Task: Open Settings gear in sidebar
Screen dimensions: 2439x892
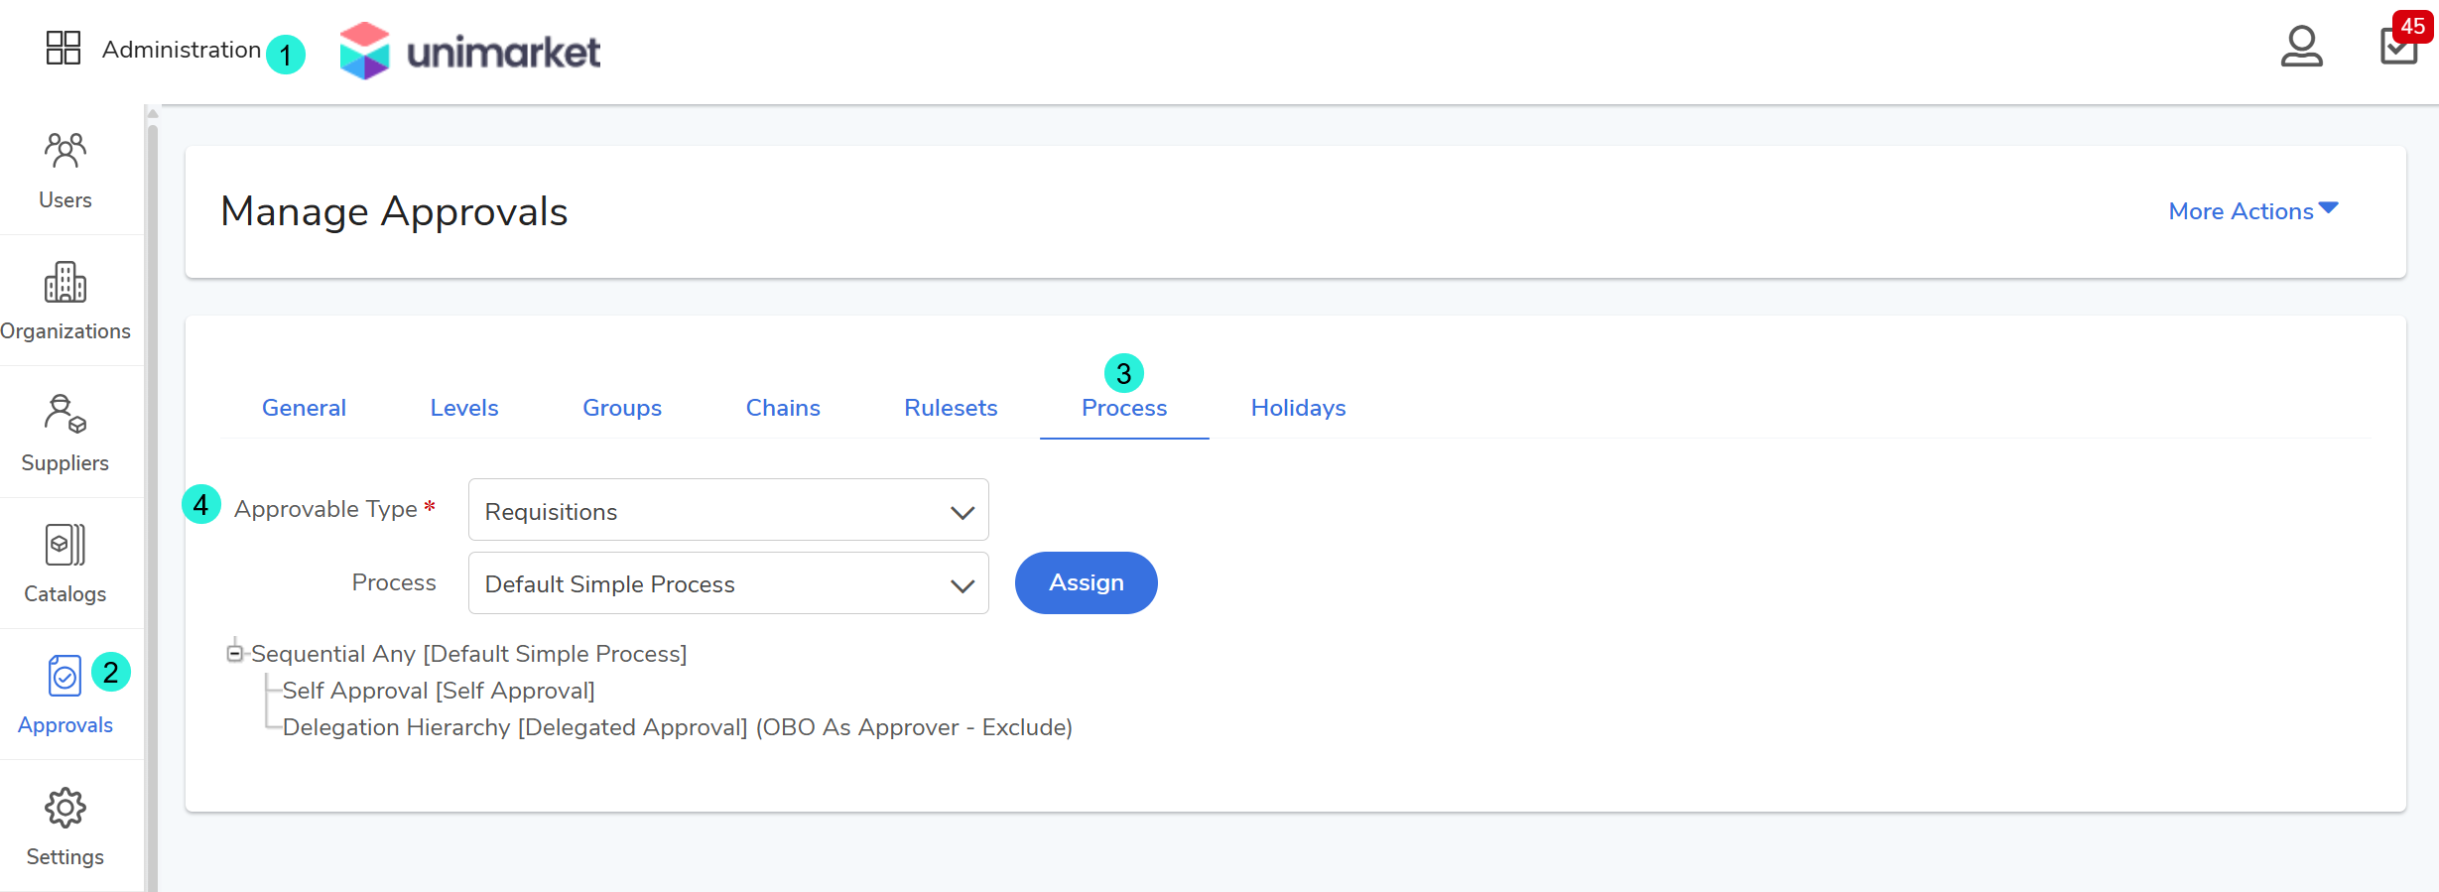Action: (65, 827)
